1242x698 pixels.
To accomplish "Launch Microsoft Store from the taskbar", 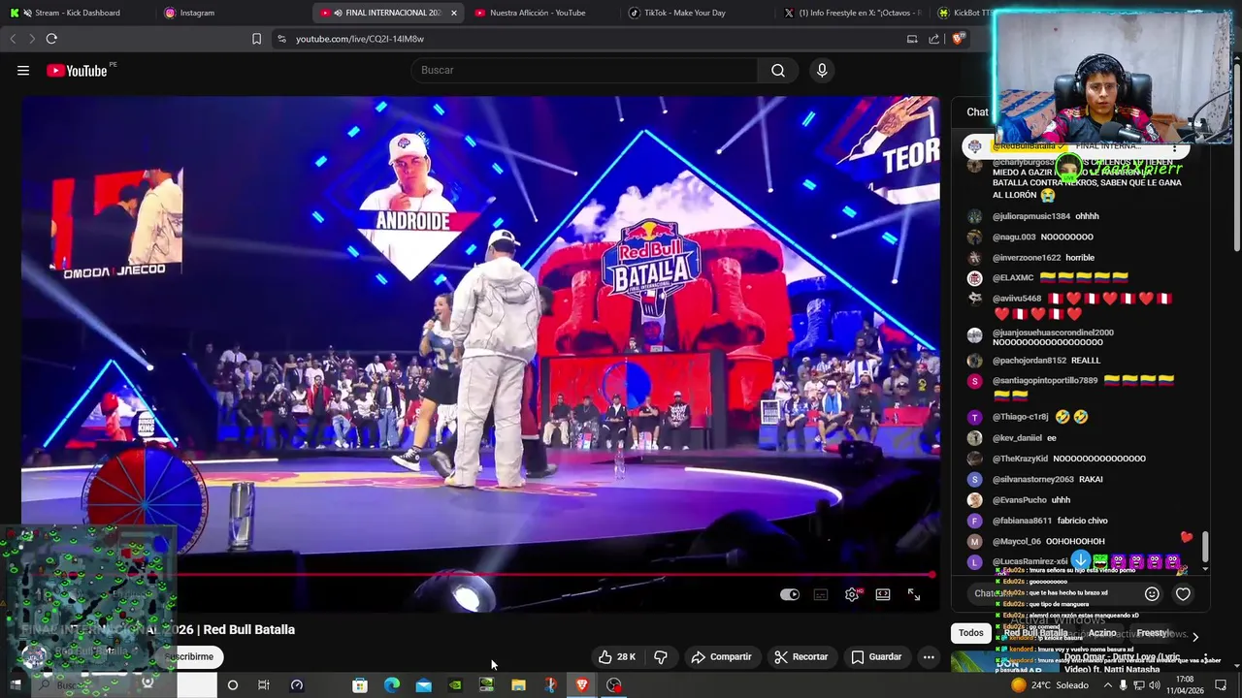I will [x=360, y=684].
